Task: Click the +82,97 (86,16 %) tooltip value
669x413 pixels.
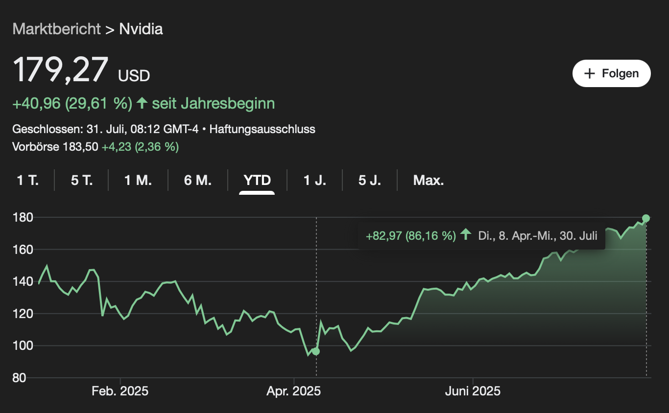Action: click(x=411, y=236)
